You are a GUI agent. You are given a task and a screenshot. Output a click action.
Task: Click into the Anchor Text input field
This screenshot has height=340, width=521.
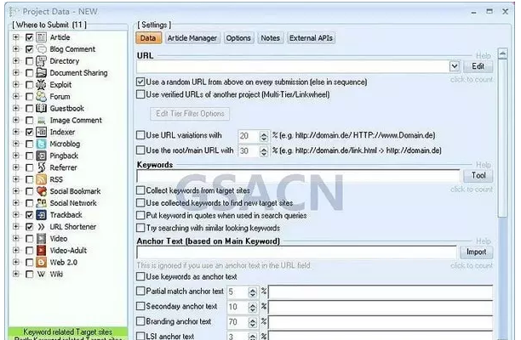(296, 252)
